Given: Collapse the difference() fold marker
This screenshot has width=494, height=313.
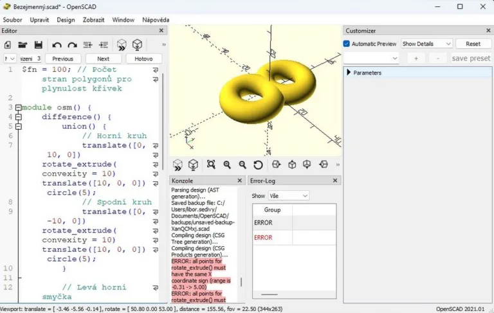Looking at the screenshot, I should click(19, 117).
